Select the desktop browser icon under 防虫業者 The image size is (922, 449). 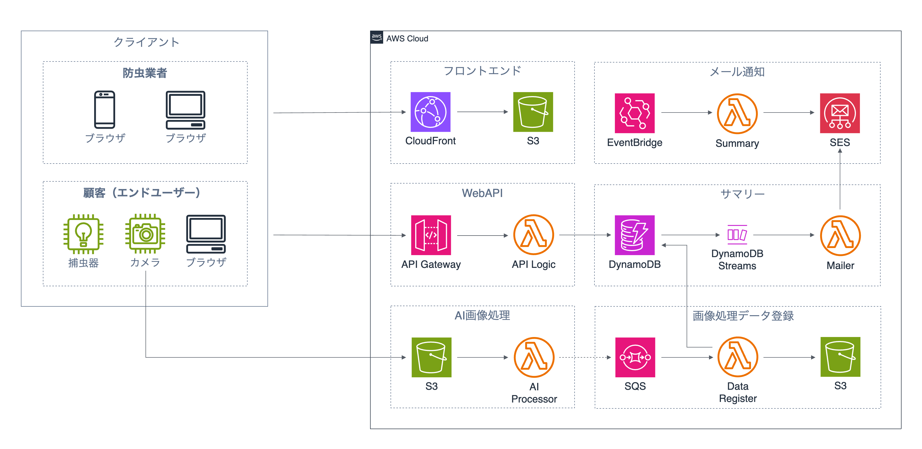click(x=185, y=110)
